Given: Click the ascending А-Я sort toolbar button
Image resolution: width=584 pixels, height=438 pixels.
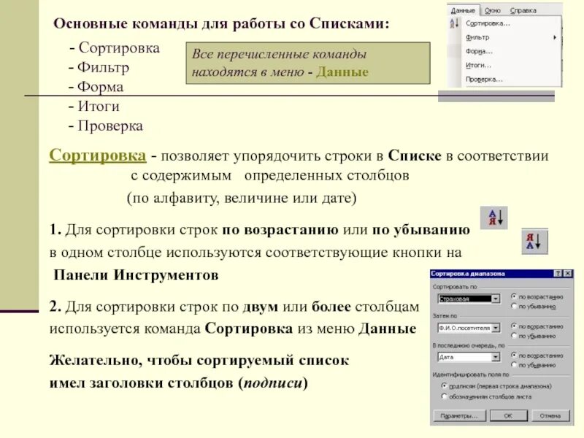Looking at the screenshot, I should pyautogui.click(x=494, y=218).
